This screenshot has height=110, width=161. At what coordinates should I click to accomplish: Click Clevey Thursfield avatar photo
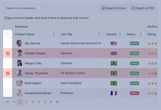19,73
